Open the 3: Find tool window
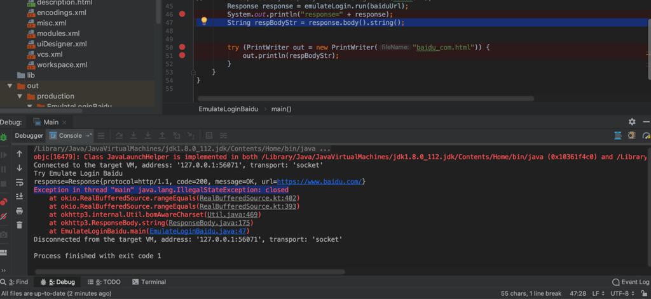Viewport: 651px width, 299px height. pyautogui.click(x=15, y=282)
